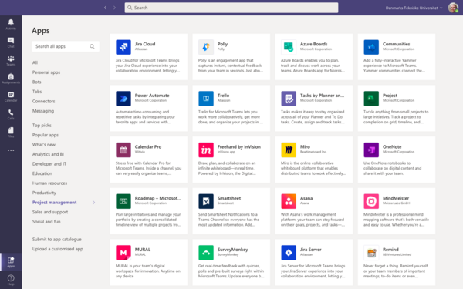
Task: Select the Popular apps category
Action: pos(46,135)
